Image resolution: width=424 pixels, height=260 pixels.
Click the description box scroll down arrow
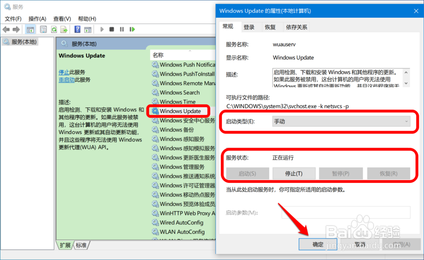(406, 83)
